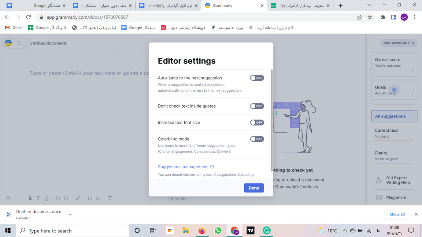Image resolution: width=422 pixels, height=237 pixels.
Task: Expand the 0 words counter dropdown
Action: [x=180, y=199]
